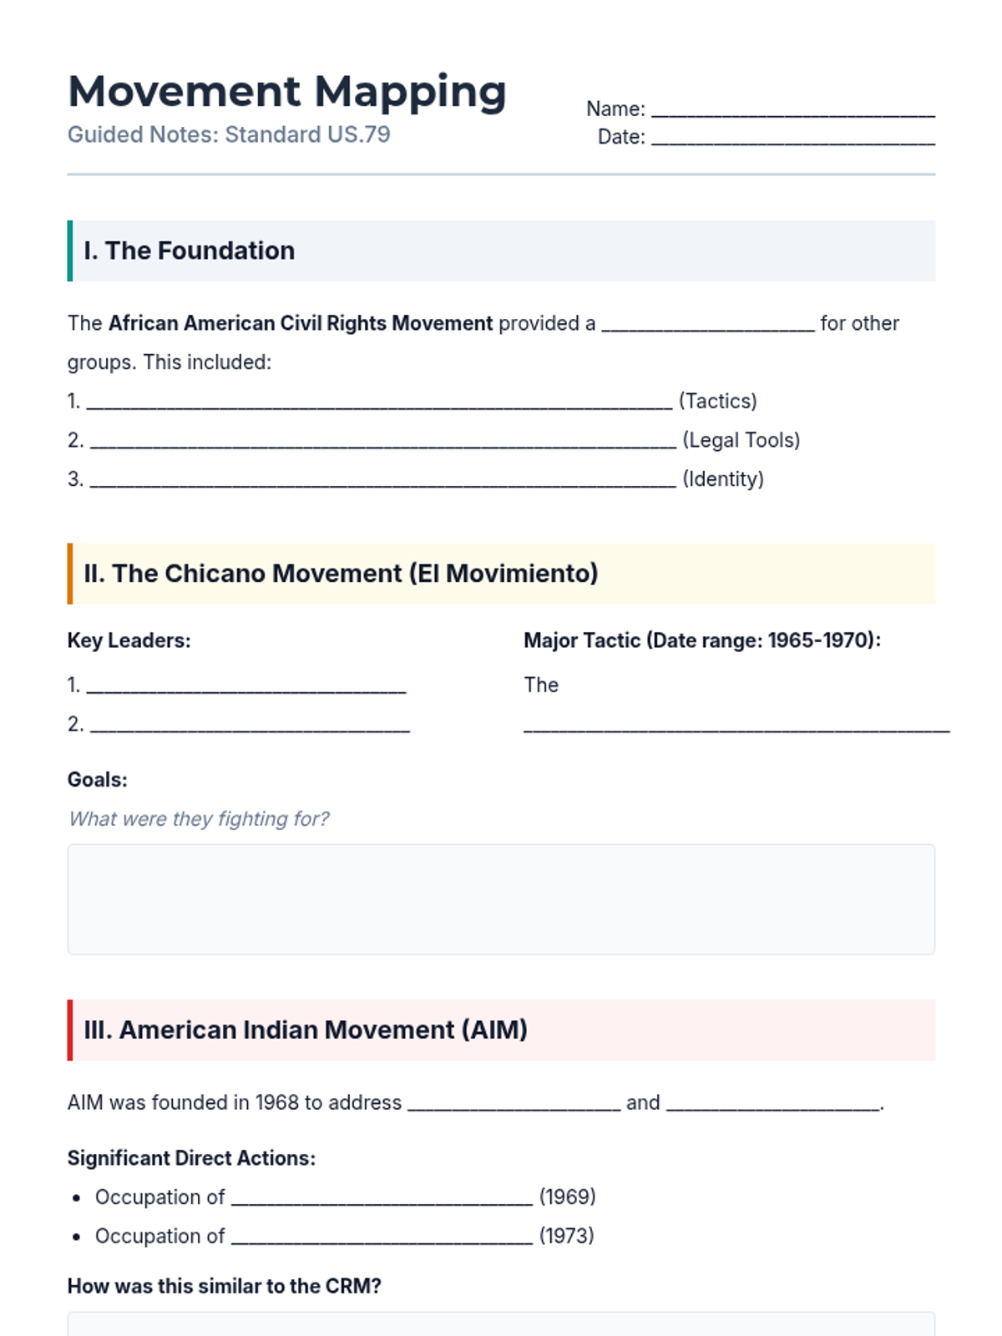Viewport: 1002px width, 1336px height.
Task: Select the "I. The Foundation" section heading
Action: coord(190,250)
